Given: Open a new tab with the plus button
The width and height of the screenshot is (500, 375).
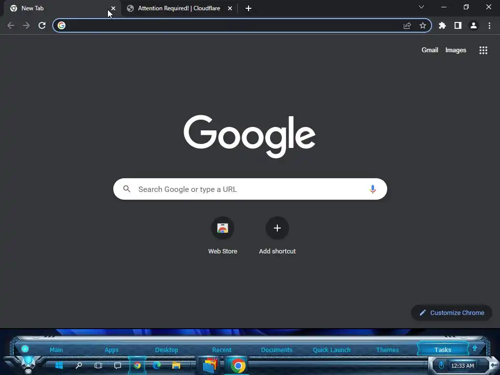Looking at the screenshot, I should [249, 8].
